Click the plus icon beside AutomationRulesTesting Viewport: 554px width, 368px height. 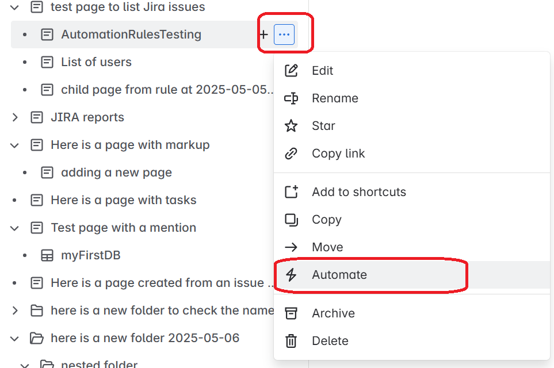click(263, 34)
